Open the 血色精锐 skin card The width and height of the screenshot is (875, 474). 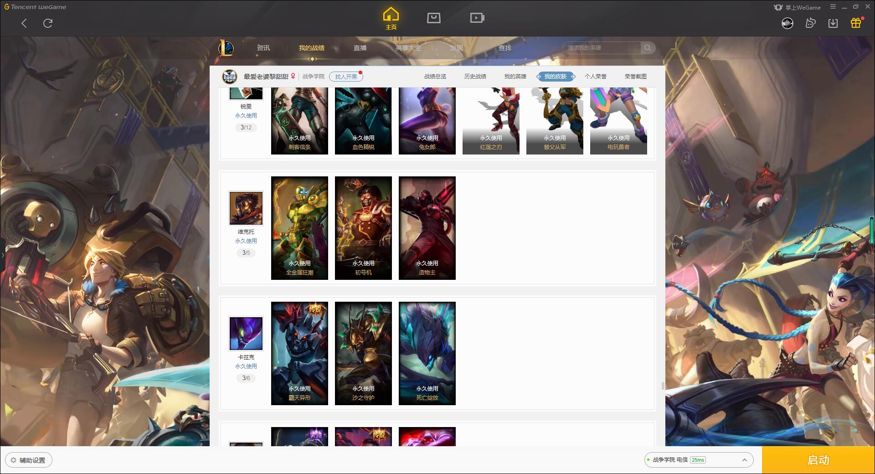click(363, 121)
